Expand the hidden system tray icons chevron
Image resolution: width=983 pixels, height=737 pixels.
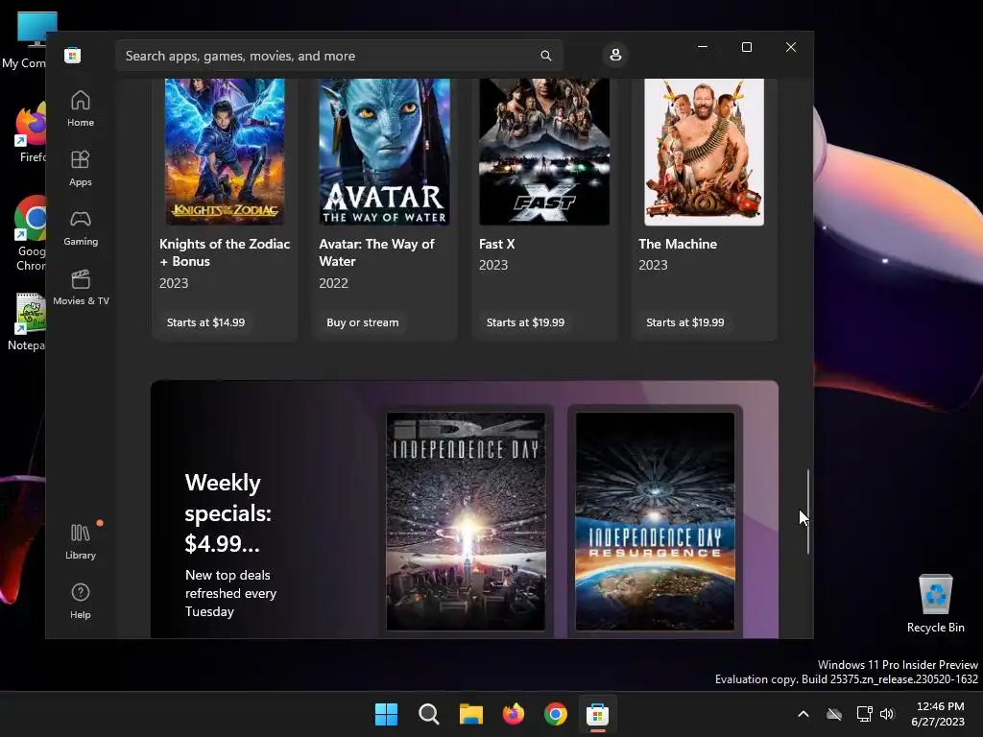click(x=803, y=714)
